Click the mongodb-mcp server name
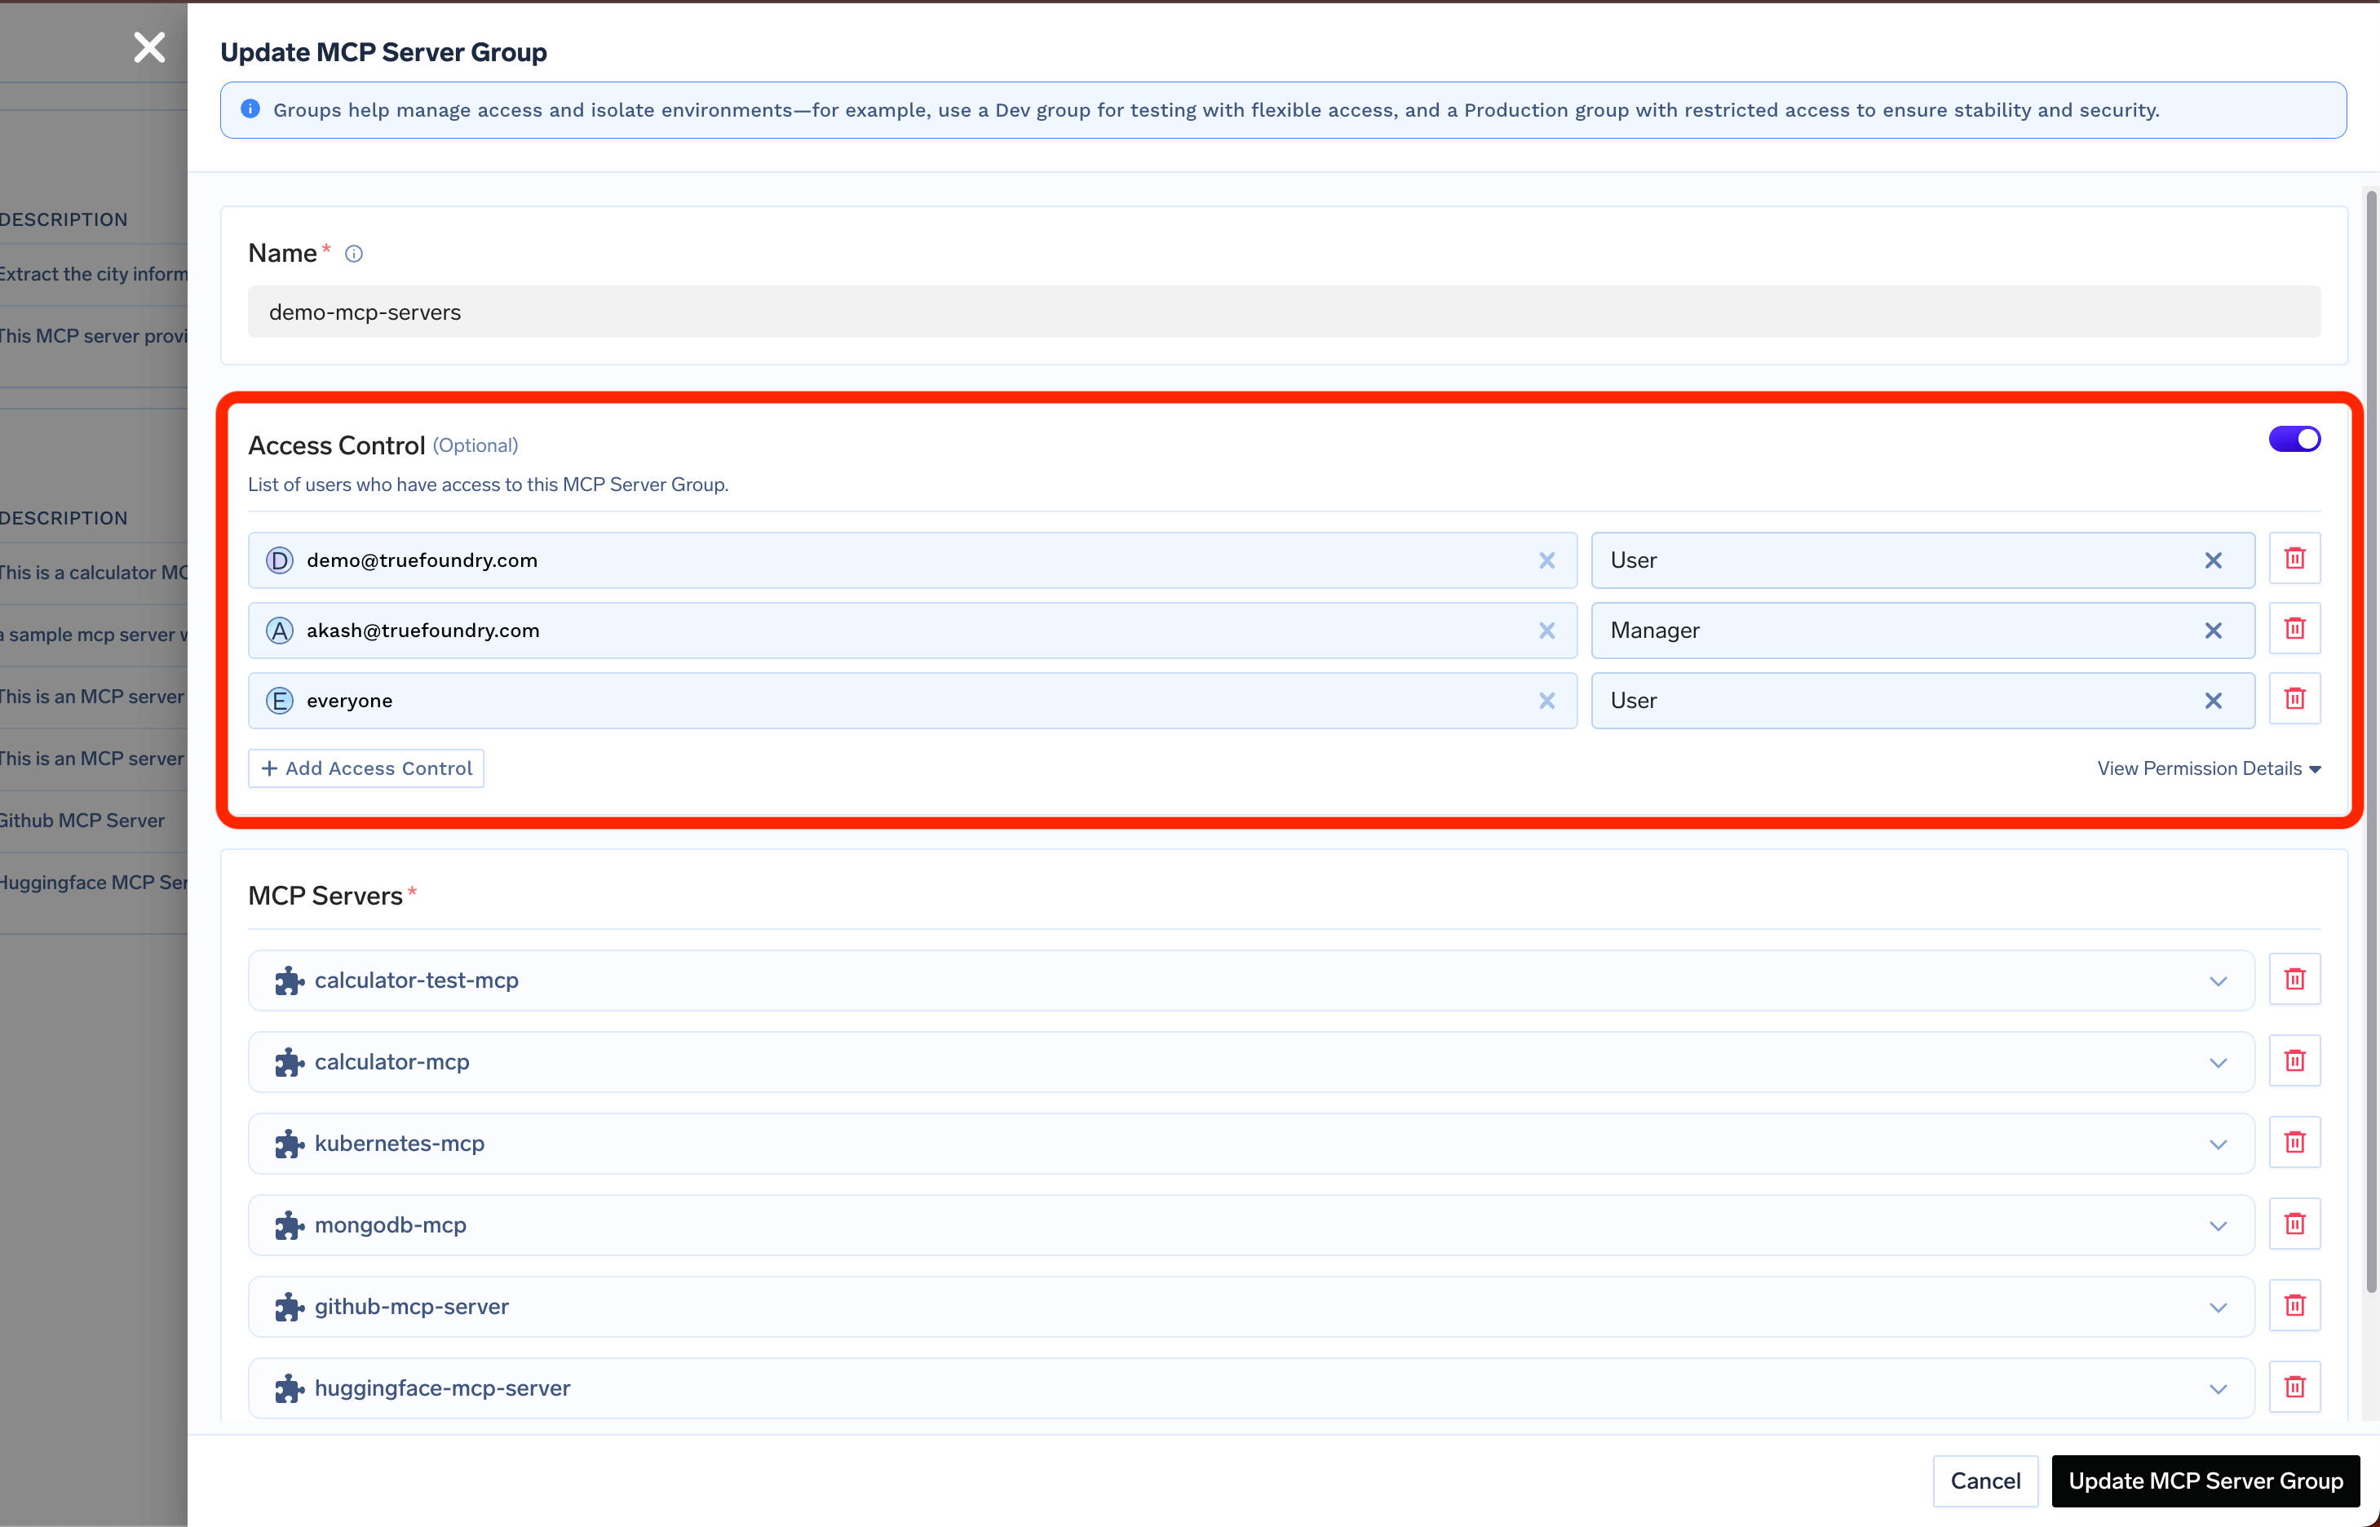Viewport: 2380px width, 1527px height. point(391,1224)
